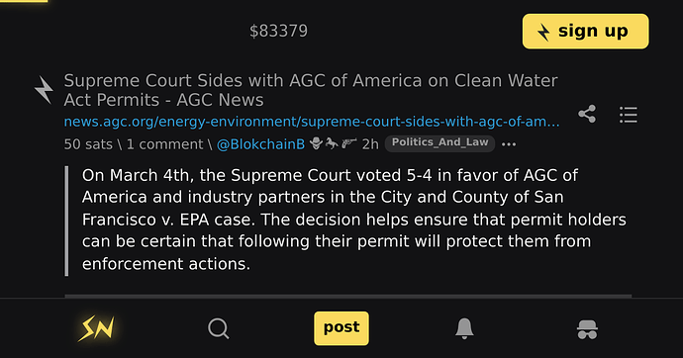
Task: Open the anon hat-and-glasses profile icon
Action: point(587,329)
